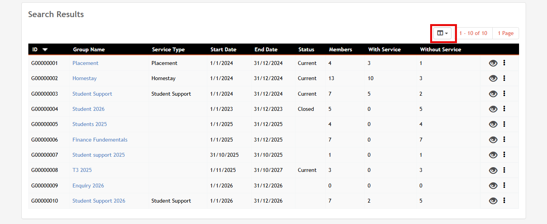Open the more-options menu for G00000005
Viewport: 547px width, 224px height.
504,124
